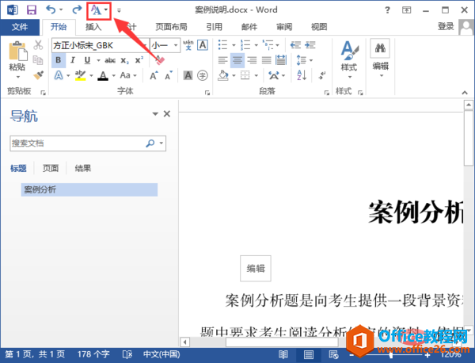Insert enclosed character 字 icon
475x363 pixels.
click(x=203, y=75)
